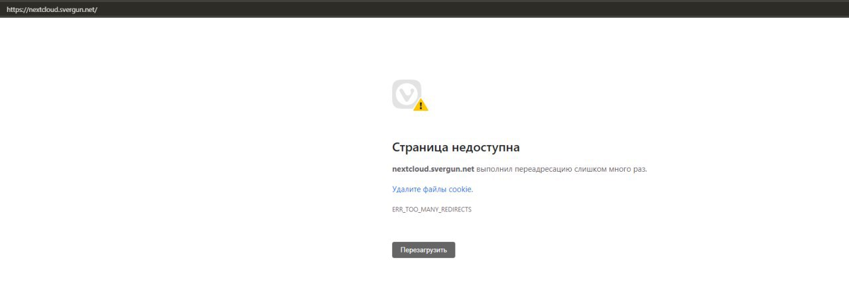
Task: Click the Vivaldi warning icon
Action: 409,95
